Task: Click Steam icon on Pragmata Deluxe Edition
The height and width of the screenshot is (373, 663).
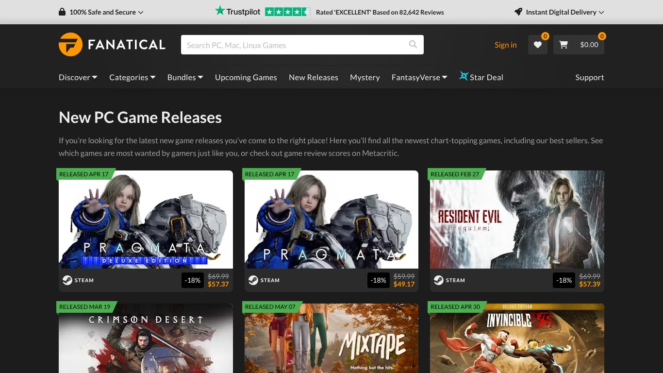Action: click(x=67, y=280)
